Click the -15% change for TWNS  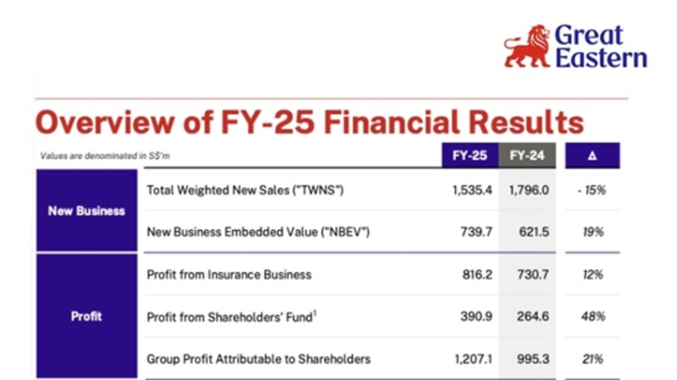[x=592, y=190]
